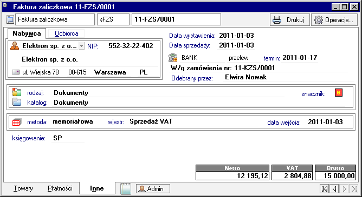Image resolution: width=362 pixels, height=197 pixels.
Task: Click the data wejścia value 2011-01-03
Action: pyautogui.click(x=325, y=122)
